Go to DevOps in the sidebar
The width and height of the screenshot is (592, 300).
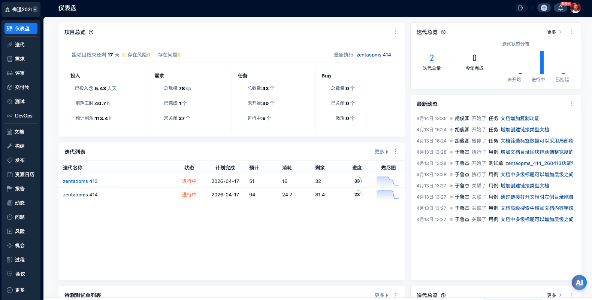click(23, 116)
